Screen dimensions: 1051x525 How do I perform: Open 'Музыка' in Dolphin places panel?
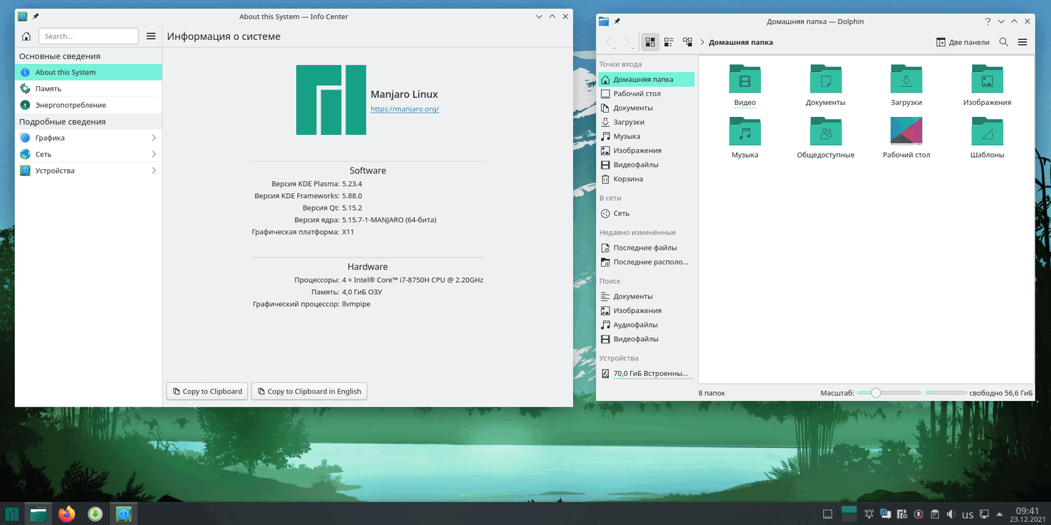646,136
